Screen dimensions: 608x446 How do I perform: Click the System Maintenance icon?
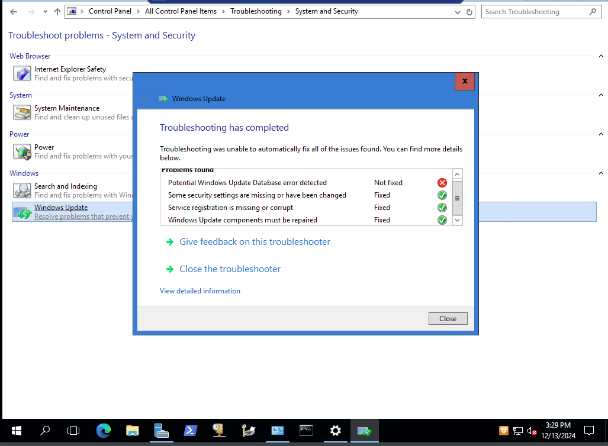click(22, 112)
